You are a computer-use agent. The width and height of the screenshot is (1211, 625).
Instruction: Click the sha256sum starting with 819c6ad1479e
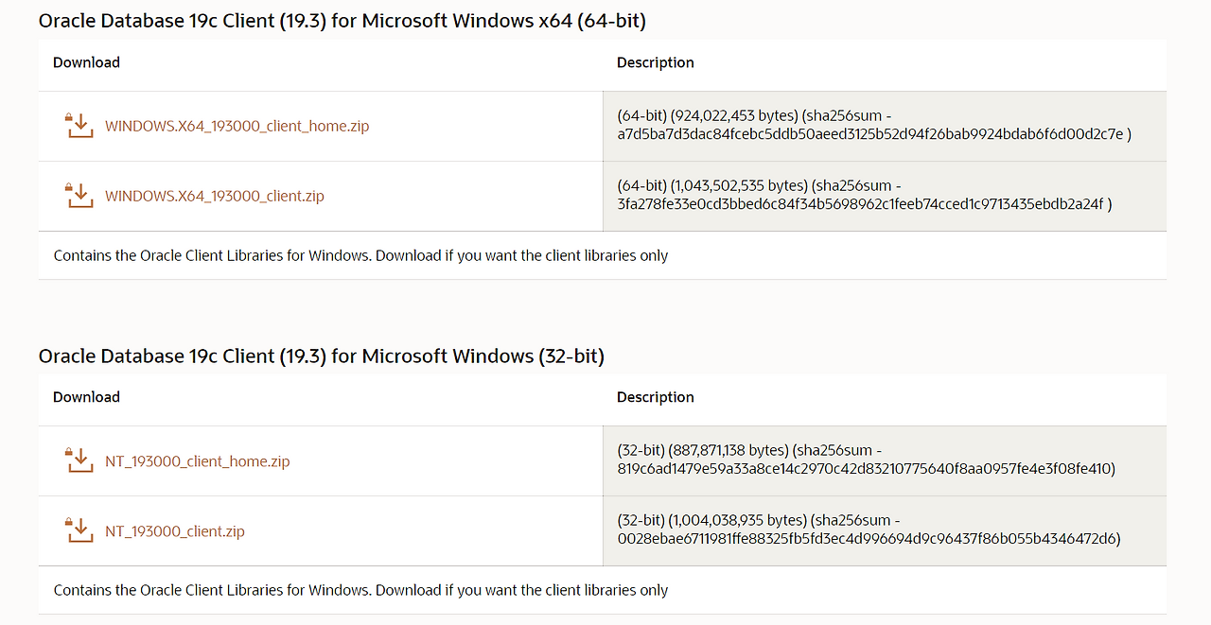(861, 469)
